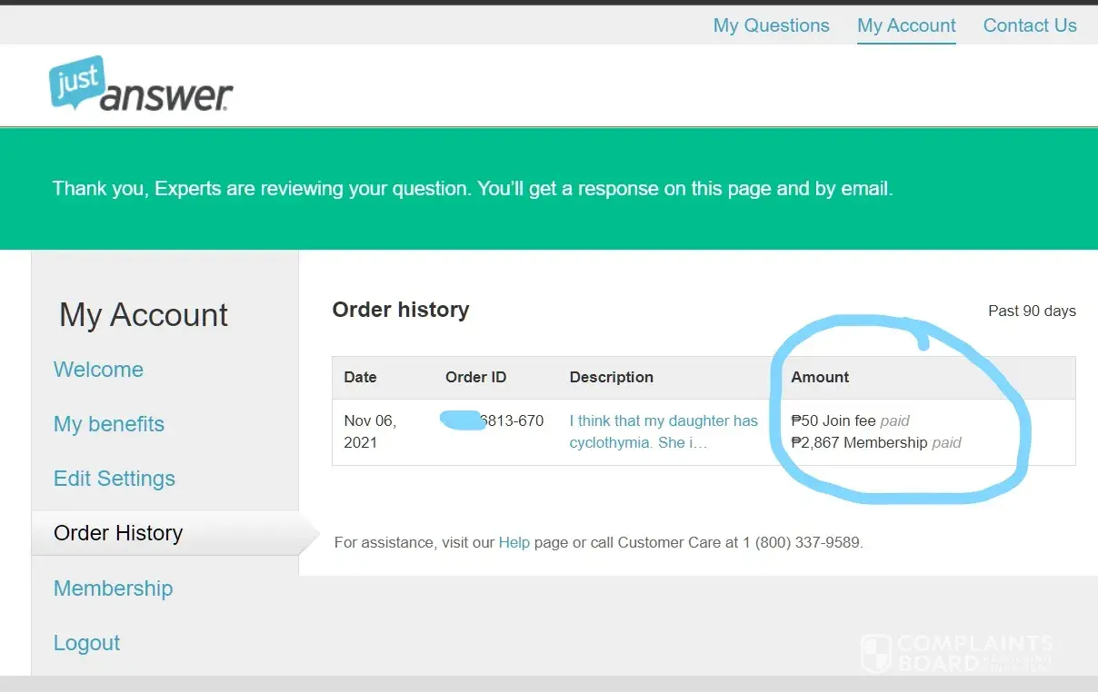Click the ₱2,867 Membership line
1098x692 pixels.
coord(876,442)
